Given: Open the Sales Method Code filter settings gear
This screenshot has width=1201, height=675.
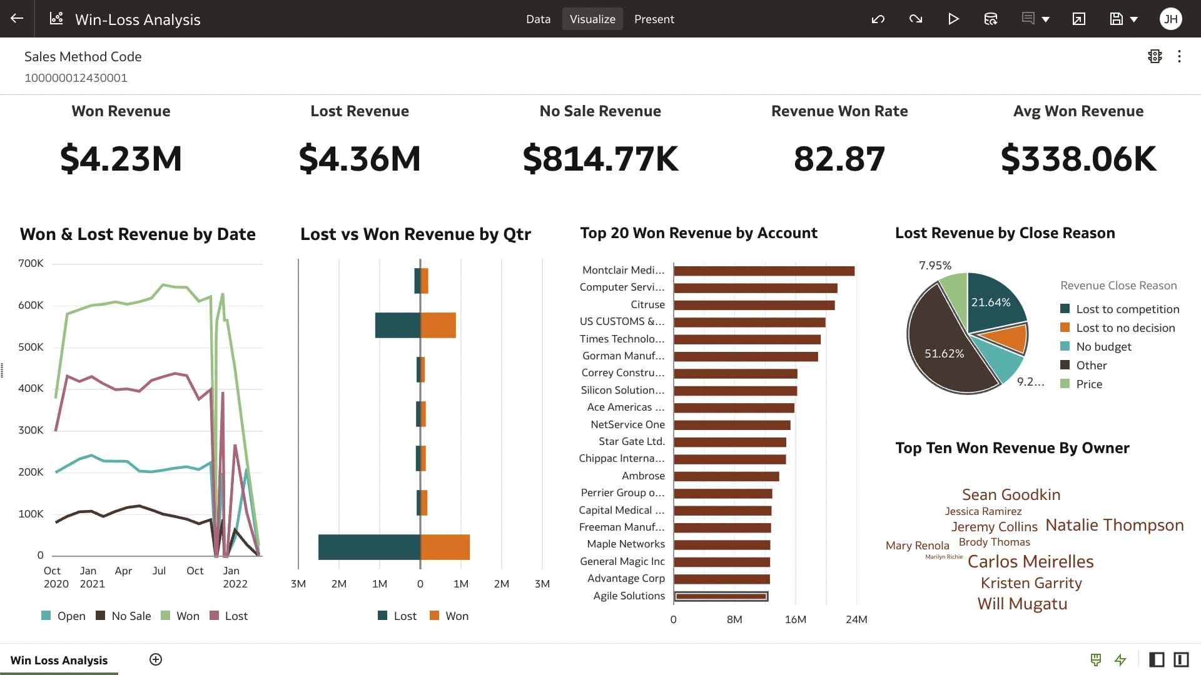Looking at the screenshot, I should click(x=1155, y=56).
